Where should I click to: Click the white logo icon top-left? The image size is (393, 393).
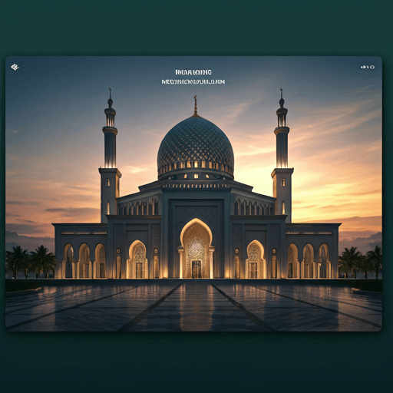pos(15,68)
